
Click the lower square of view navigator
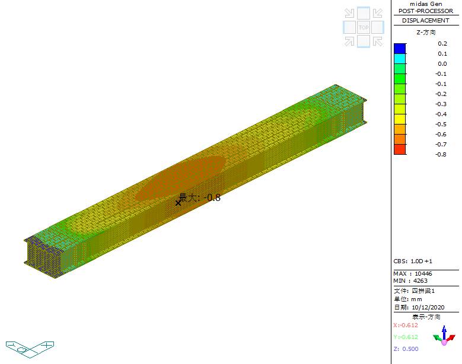coord(364,41)
